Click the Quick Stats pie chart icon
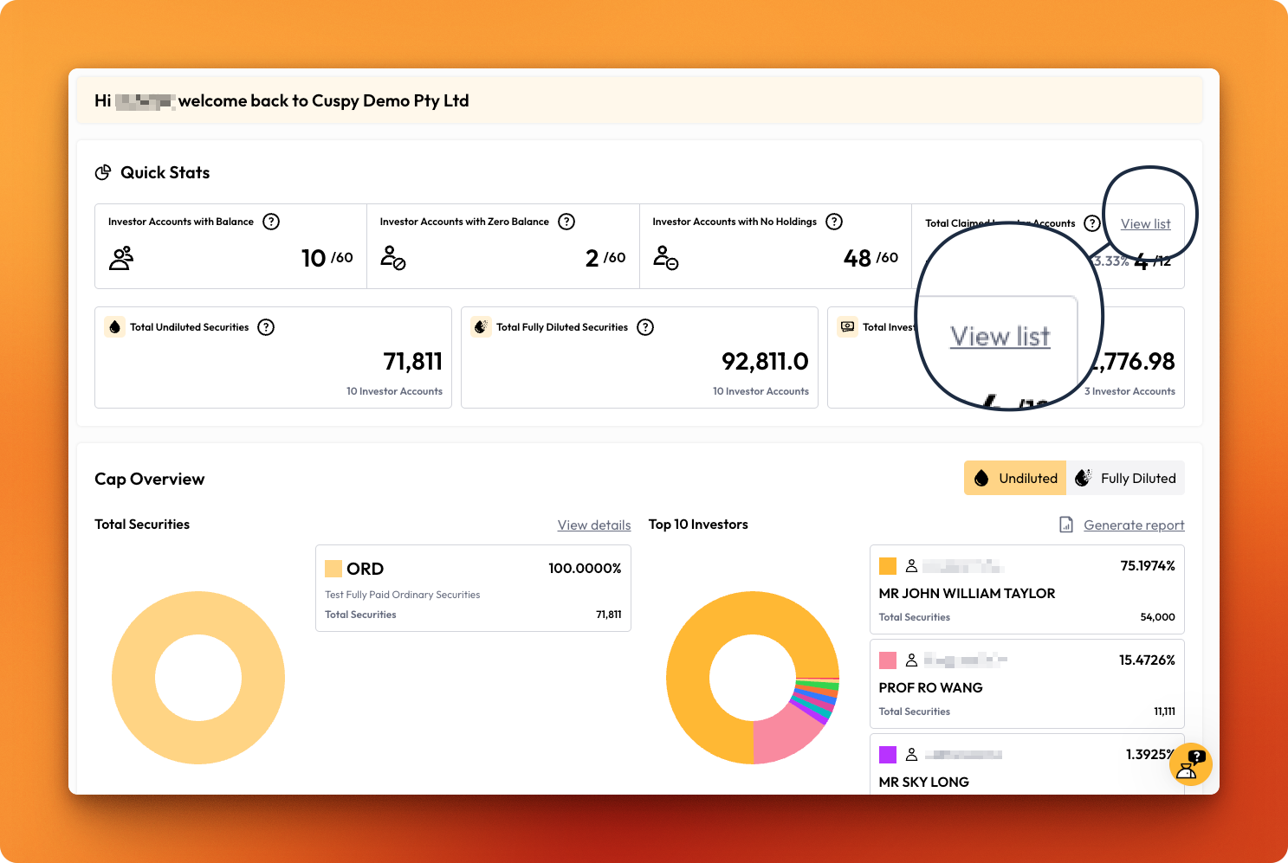This screenshot has width=1288, height=863. 103,172
